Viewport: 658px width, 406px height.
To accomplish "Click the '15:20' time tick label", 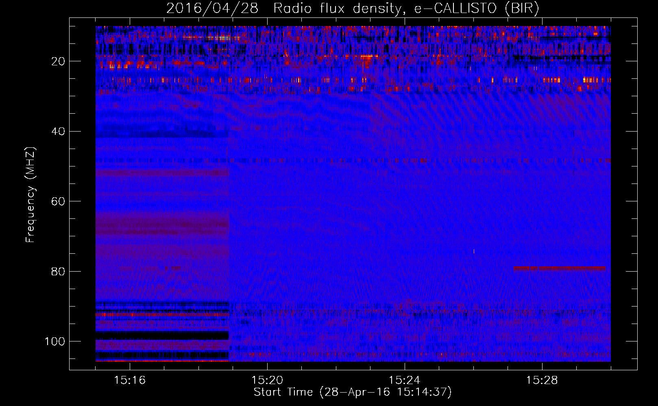I will click(267, 380).
